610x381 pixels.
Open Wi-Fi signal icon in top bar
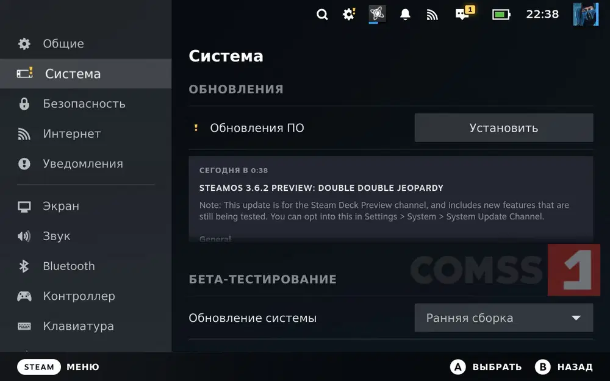(x=432, y=15)
